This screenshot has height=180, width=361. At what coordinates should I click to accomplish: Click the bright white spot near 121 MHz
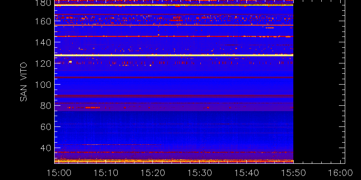click(x=70, y=62)
